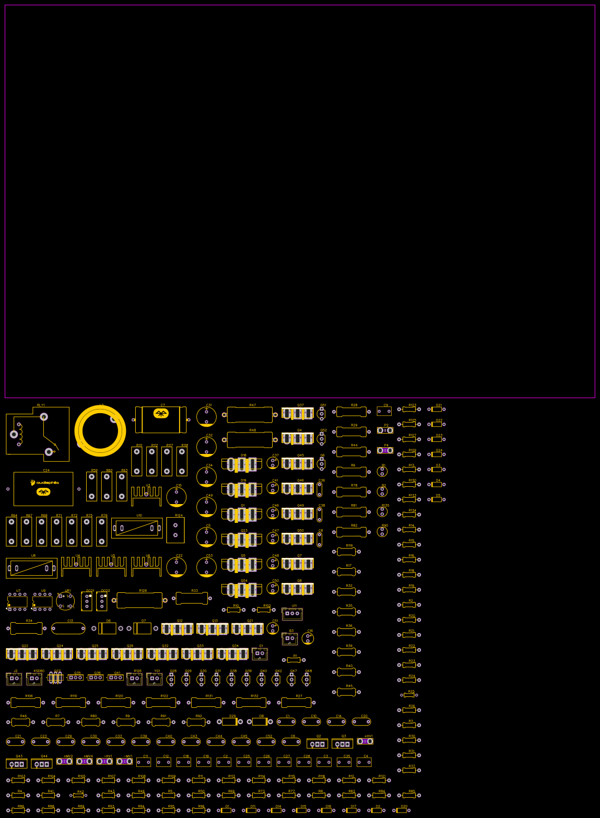The image size is (600, 818).
Task: Select the RLY1 relay footprint
Action: (x=38, y=434)
